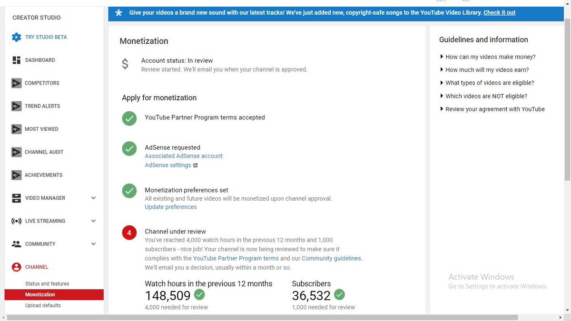
Task: Click the green check next to Partner Program terms
Action: (129, 118)
